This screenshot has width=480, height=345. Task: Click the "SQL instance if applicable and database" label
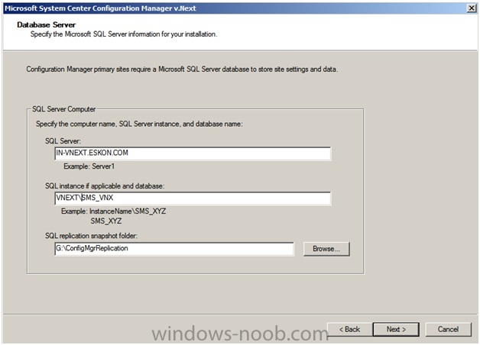[x=105, y=186]
